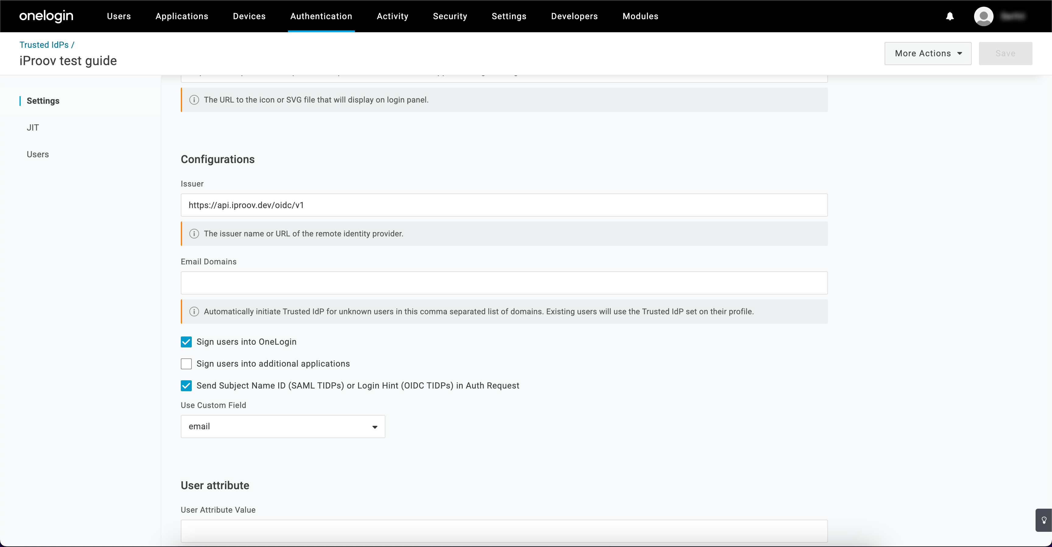The width and height of the screenshot is (1052, 547).
Task: Click the OneLogin logo
Action: click(46, 16)
